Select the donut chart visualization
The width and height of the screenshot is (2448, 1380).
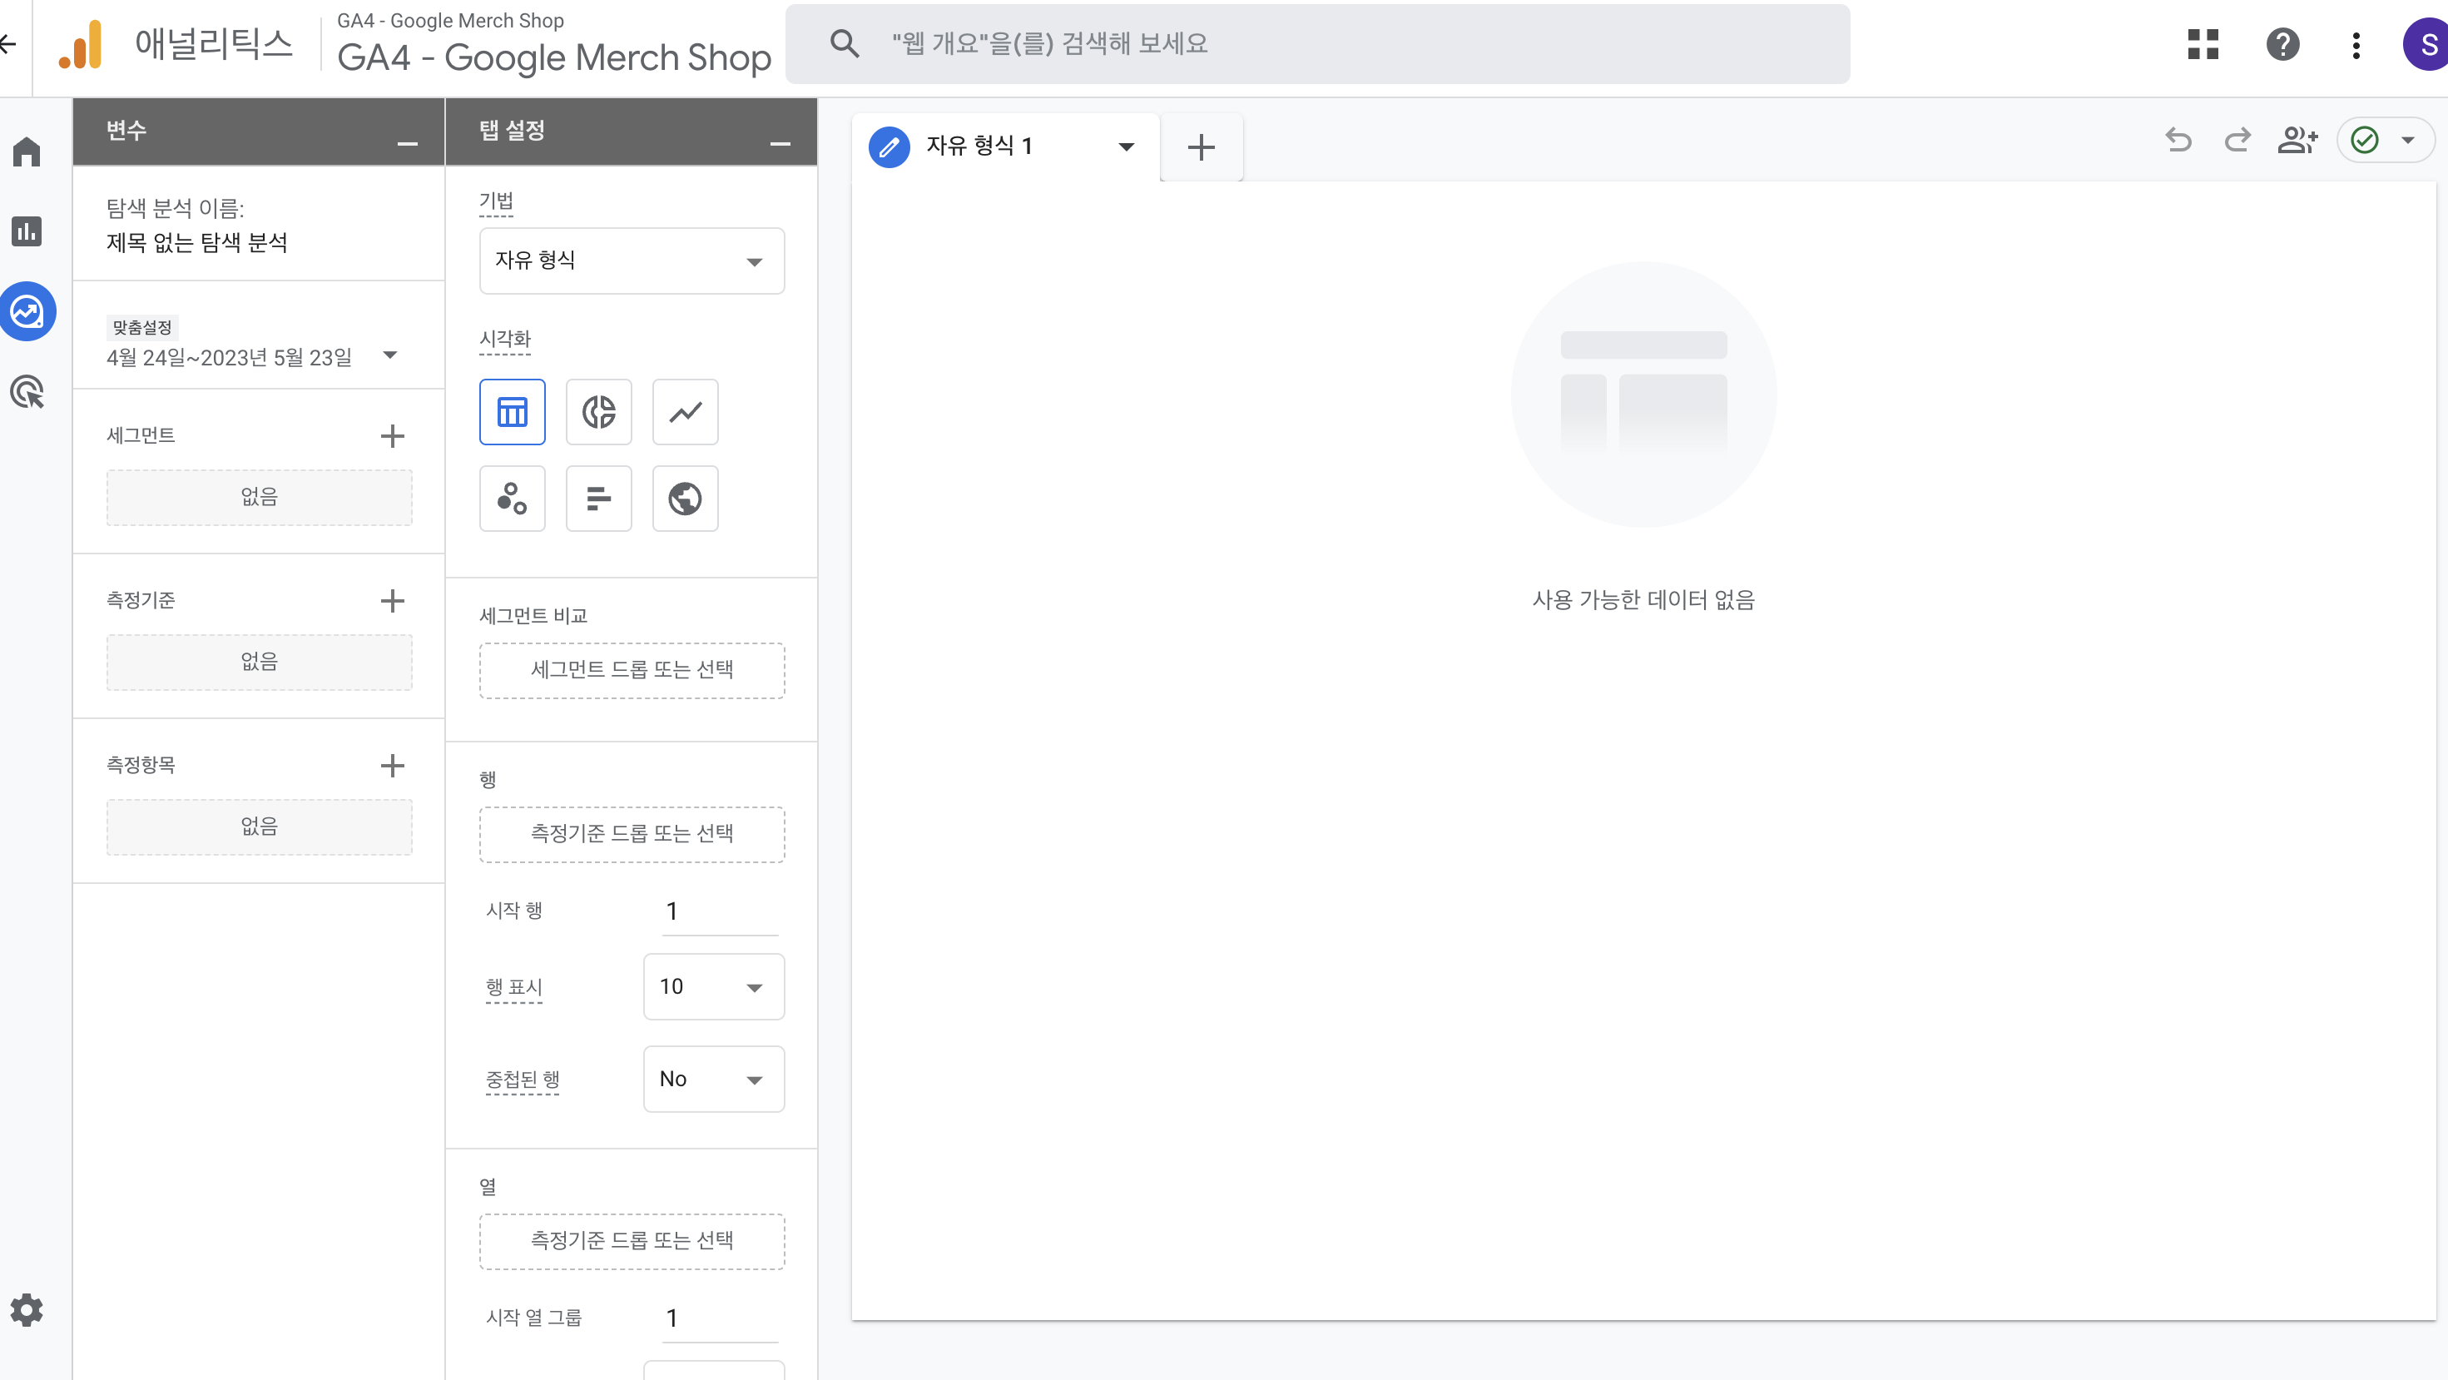599,411
